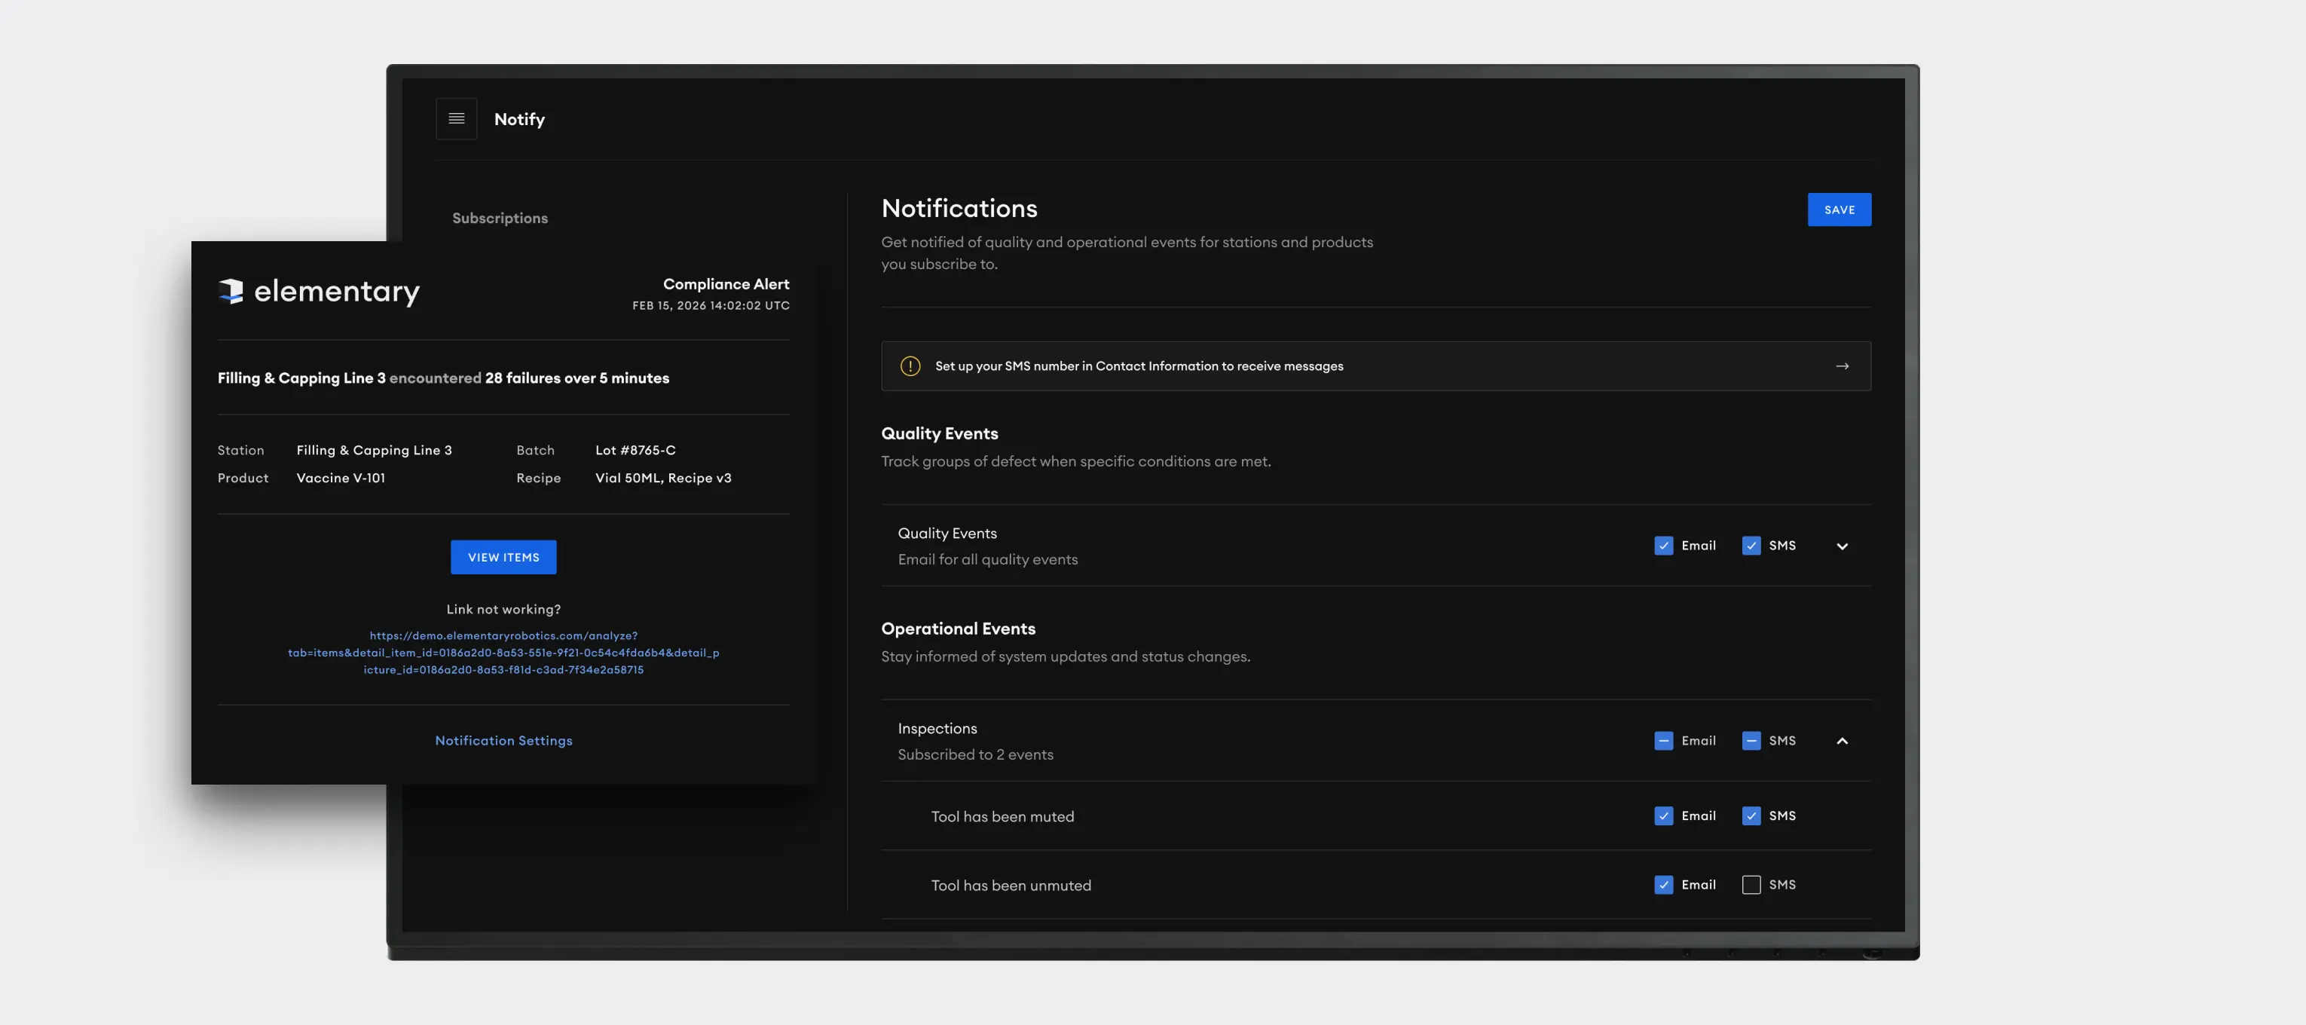Click the Notify header title
This screenshot has height=1025, width=2306.
point(519,118)
